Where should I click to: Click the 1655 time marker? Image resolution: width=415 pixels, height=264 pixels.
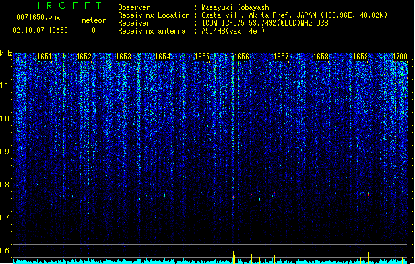click(x=202, y=57)
